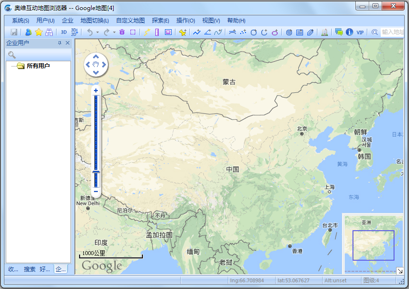
Task: Select the add curve tool
Action: point(218,32)
